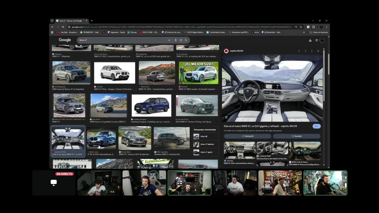The image size is (379, 213).
Task: Click the browser back arrow
Action: point(52,27)
